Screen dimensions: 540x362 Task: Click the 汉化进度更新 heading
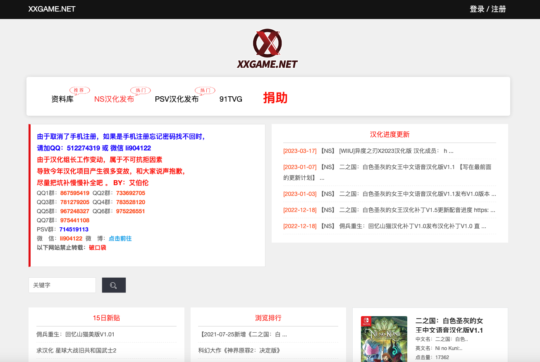tap(389, 134)
